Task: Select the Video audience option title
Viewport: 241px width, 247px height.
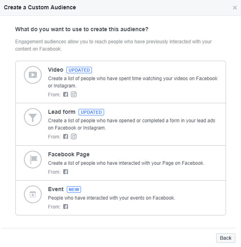Action: coord(55,70)
